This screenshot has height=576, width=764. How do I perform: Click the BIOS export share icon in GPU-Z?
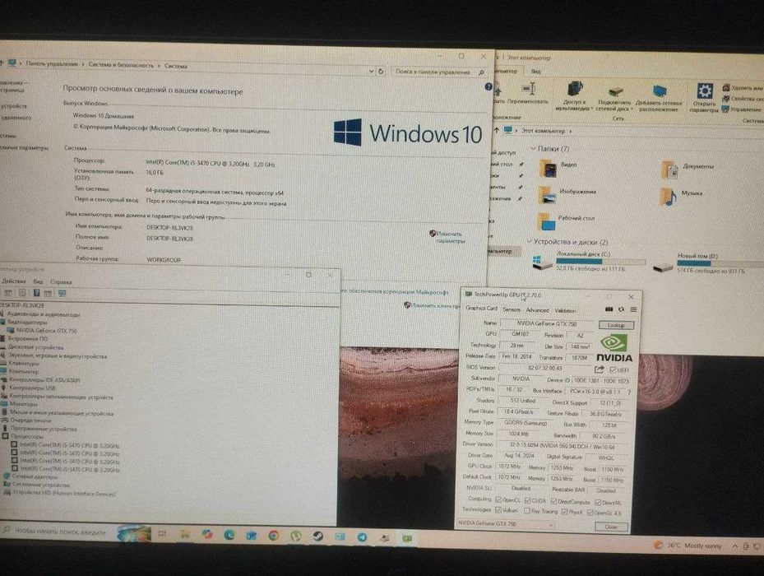(600, 369)
